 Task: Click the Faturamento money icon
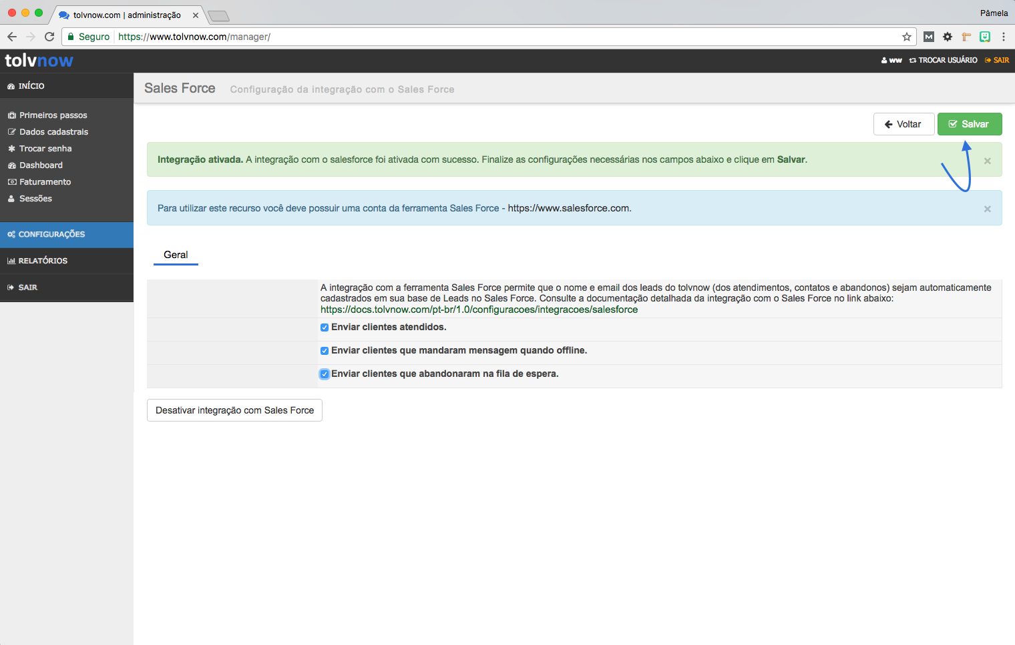click(x=11, y=182)
